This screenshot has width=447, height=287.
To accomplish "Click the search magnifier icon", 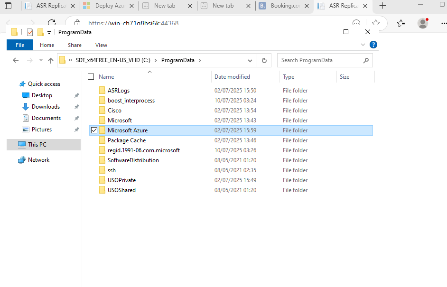I will coord(366,60).
